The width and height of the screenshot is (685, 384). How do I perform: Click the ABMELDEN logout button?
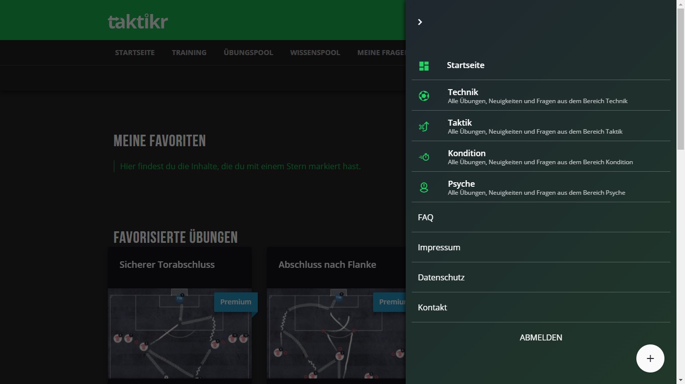coord(541,337)
